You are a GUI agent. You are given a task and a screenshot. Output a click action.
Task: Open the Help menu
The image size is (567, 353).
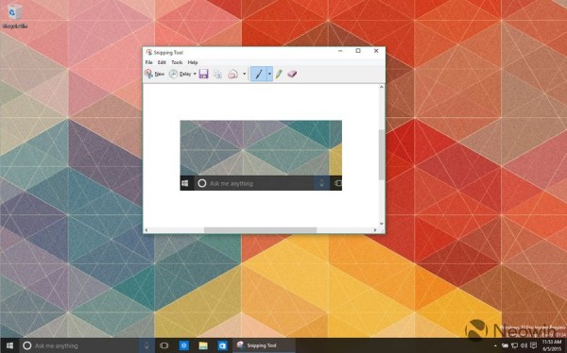click(x=193, y=62)
